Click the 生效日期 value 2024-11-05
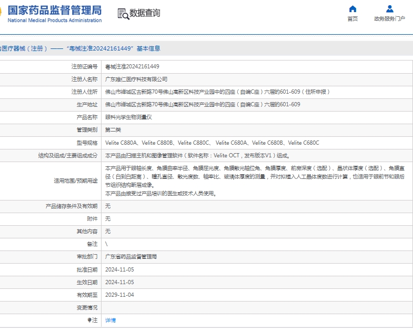 pos(119,282)
